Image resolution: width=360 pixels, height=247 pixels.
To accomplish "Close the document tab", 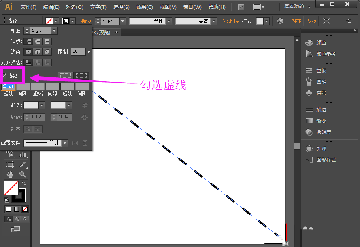I will point(116,32).
